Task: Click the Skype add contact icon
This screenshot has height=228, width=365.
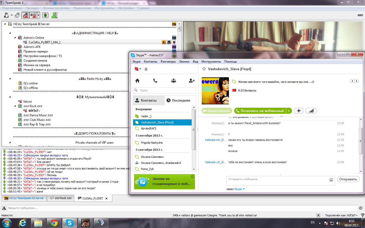Action: click(x=192, y=81)
